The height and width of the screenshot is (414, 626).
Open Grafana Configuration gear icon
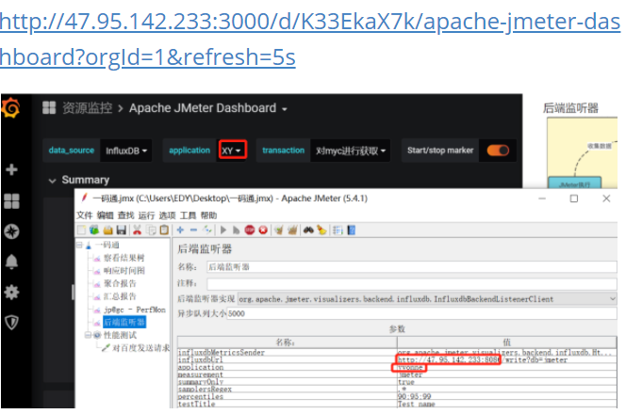(11, 292)
